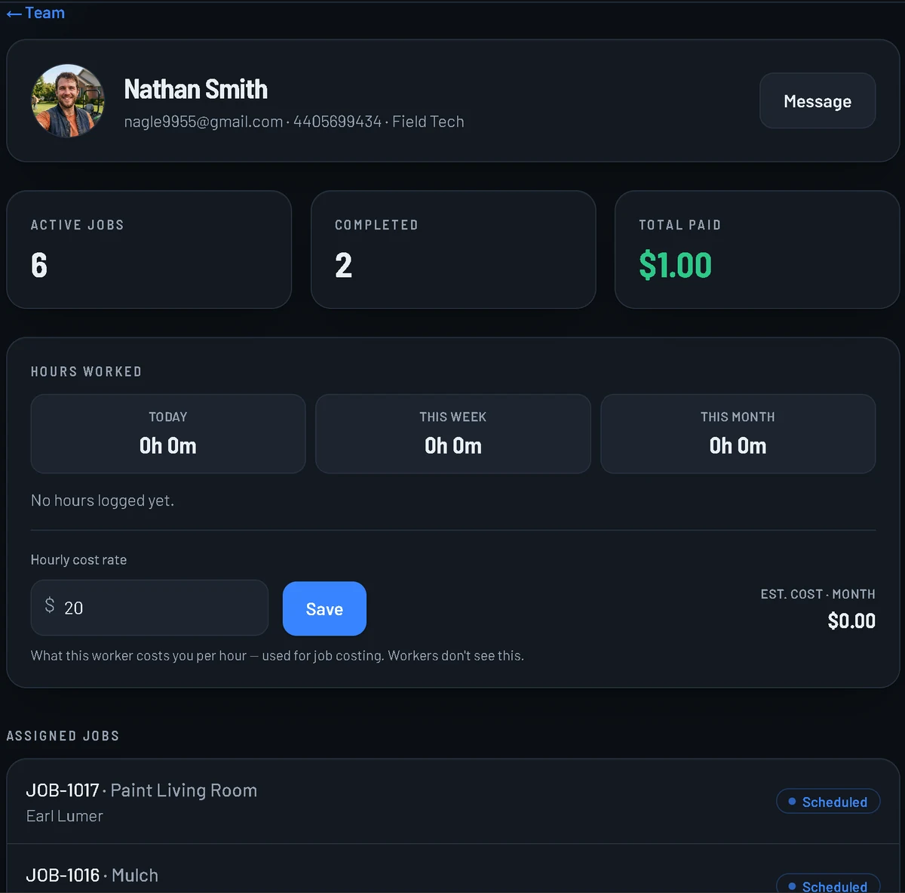This screenshot has height=893, width=905.
Task: Select the This Week hours tile
Action: [x=453, y=433]
